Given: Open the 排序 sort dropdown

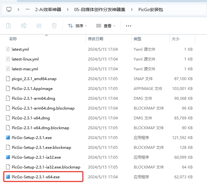Looking at the screenshot, I should click(77, 26).
